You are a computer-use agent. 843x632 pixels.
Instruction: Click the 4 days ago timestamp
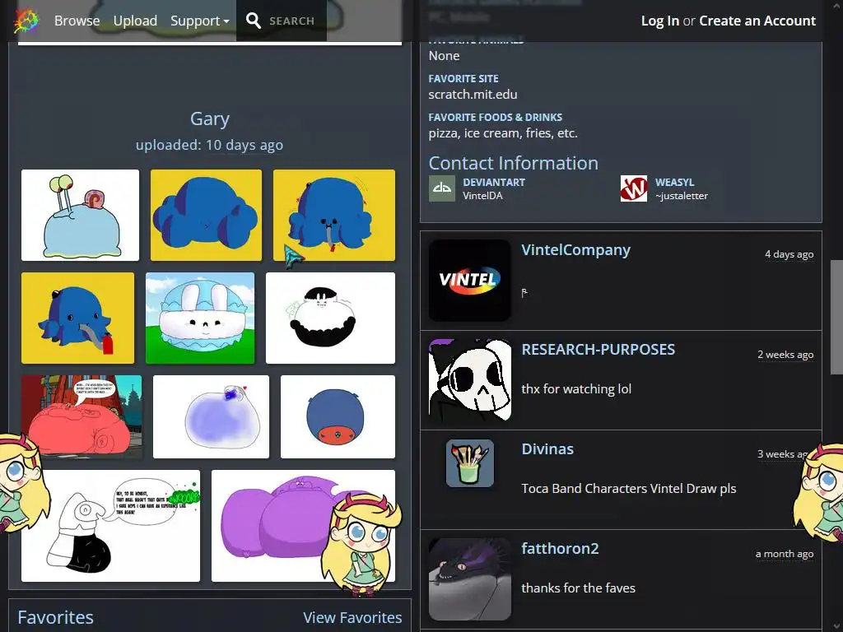click(x=789, y=254)
